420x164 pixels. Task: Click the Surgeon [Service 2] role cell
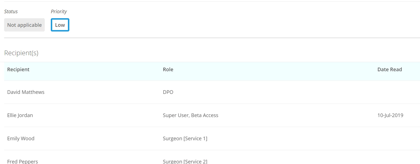point(185,162)
